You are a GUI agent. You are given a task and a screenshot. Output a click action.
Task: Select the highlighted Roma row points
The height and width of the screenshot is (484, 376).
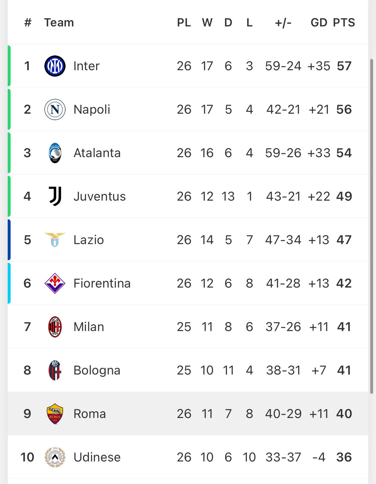[344, 414]
